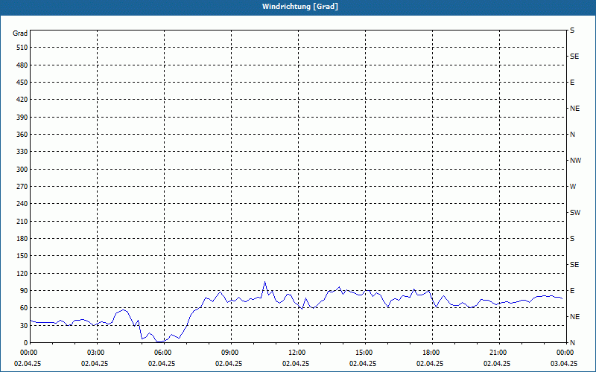
Task: Select the '12:00' time axis label
Action: (299, 353)
